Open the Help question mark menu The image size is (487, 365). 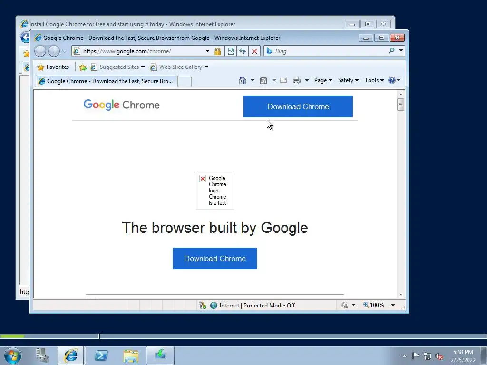394,80
